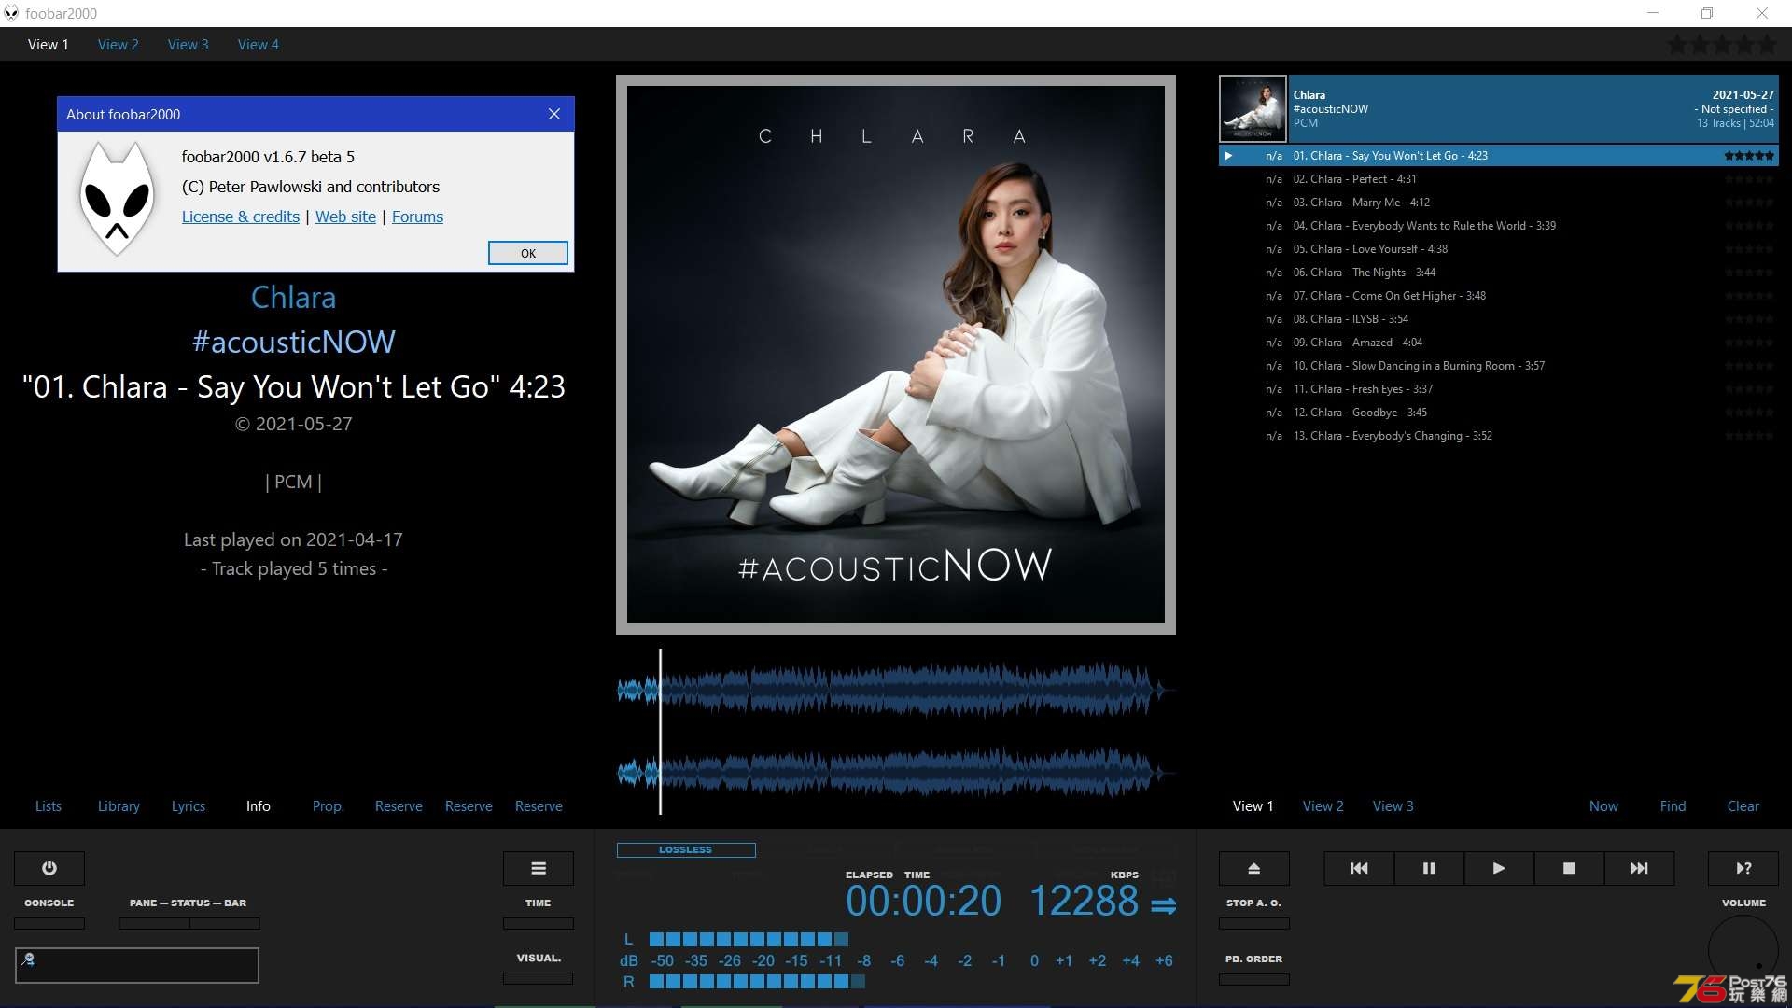
Task: Open the Lists tab in left panel
Action: tap(49, 805)
